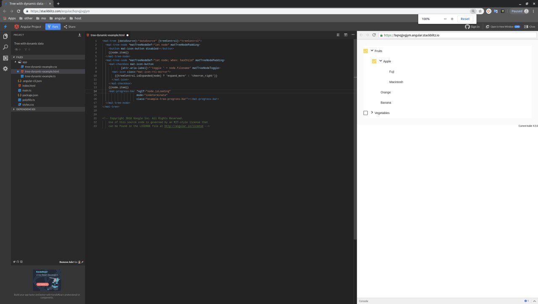Viewport: 538px width, 304px height.
Task: Increase zoom with the plus button
Action: click(x=452, y=19)
